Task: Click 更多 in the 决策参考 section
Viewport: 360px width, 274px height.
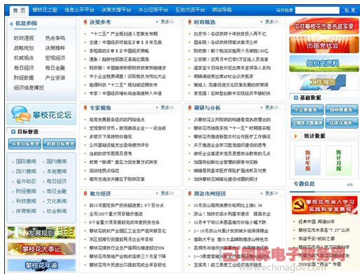Action: tap(167, 22)
